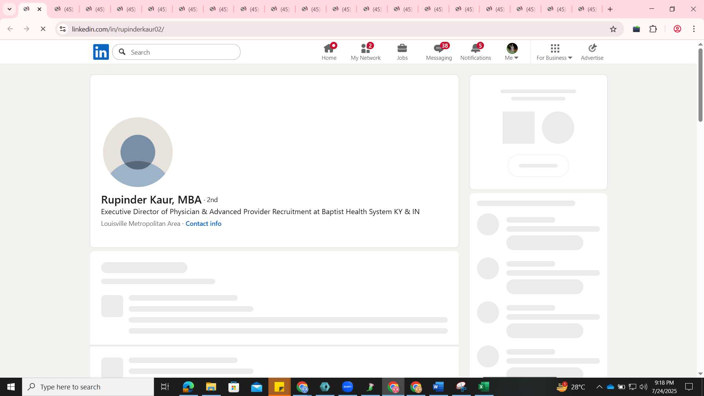Open Notifications bell with 5 alerts
Image resolution: width=704 pixels, height=396 pixels.
(476, 52)
